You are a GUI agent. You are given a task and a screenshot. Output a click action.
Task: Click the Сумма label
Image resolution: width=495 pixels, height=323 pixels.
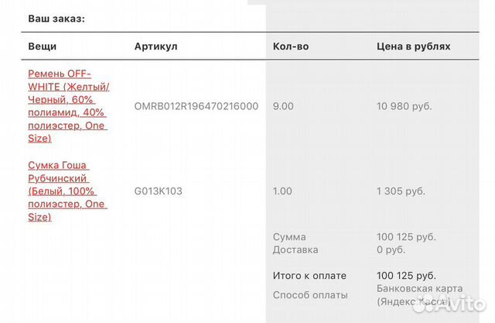coord(289,237)
